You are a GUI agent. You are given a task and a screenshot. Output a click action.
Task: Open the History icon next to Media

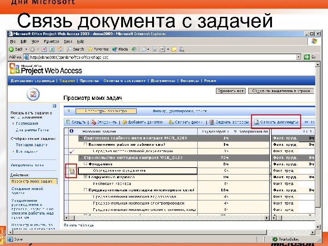(x=134, y=49)
